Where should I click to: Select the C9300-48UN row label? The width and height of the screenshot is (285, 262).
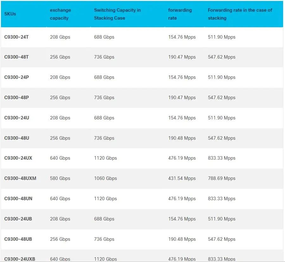point(18,199)
